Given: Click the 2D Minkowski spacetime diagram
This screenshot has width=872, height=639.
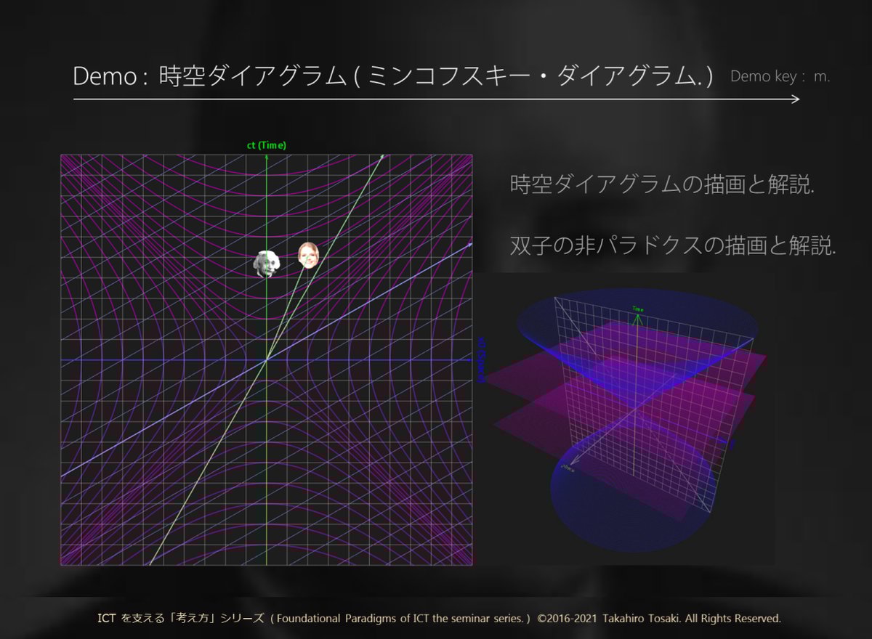Looking at the screenshot, I should (267, 359).
